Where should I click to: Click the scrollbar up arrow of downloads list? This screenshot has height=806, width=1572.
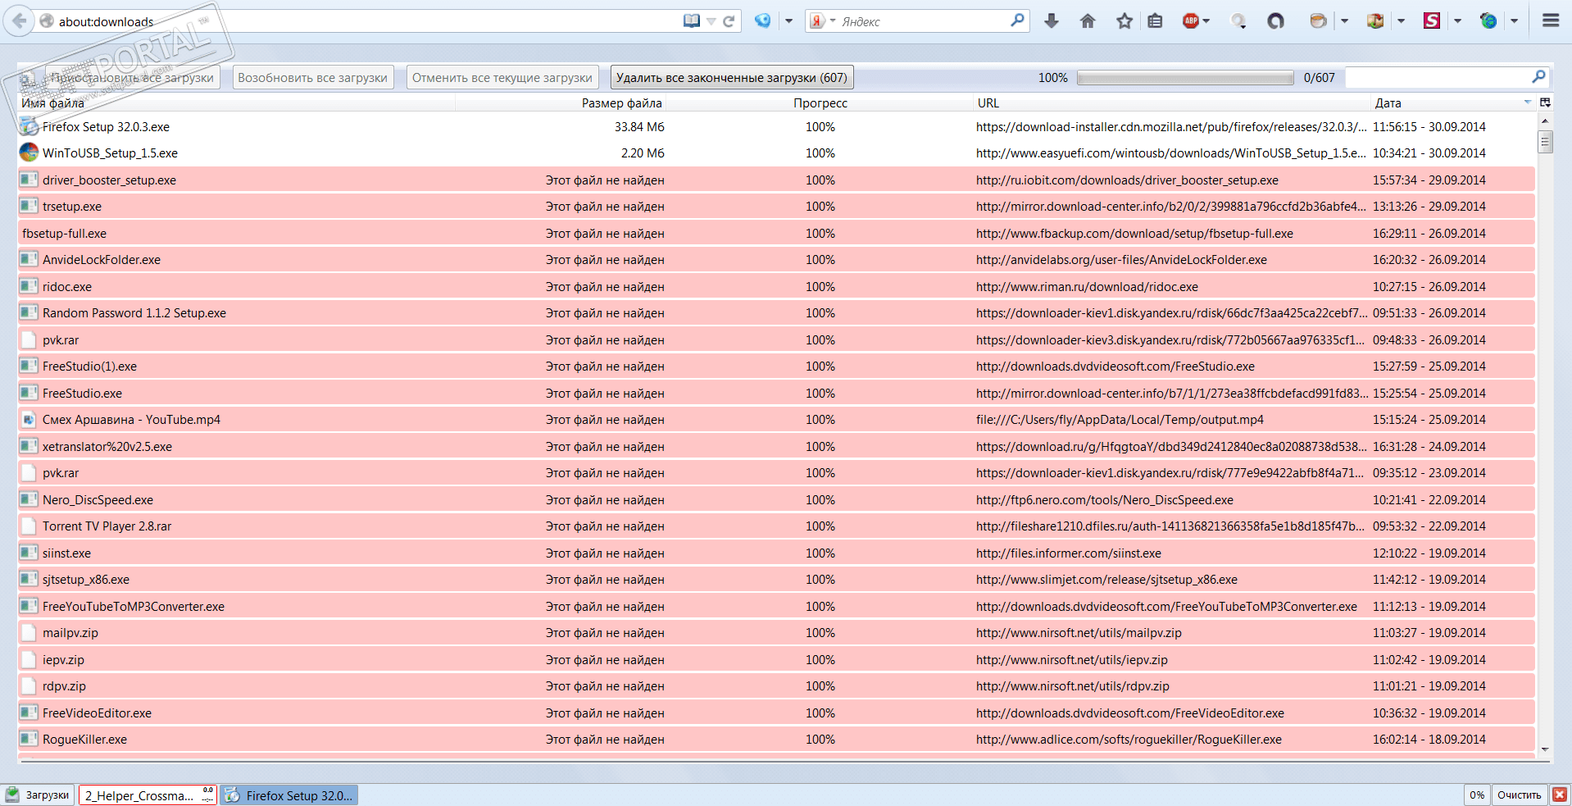point(1545,121)
